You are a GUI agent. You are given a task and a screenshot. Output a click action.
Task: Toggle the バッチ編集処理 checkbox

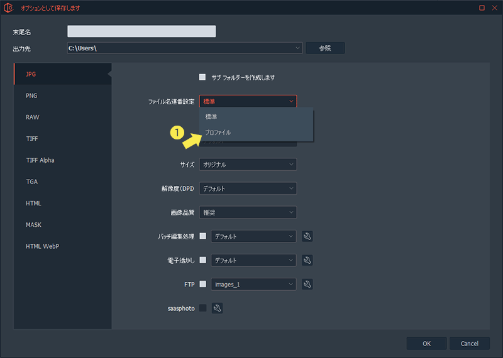tap(202, 236)
